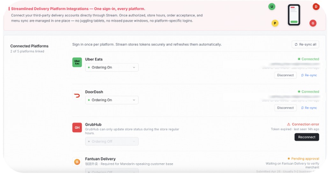Click the red G circle badge
Screen dimensions: 330x180
tap(313, 23)
